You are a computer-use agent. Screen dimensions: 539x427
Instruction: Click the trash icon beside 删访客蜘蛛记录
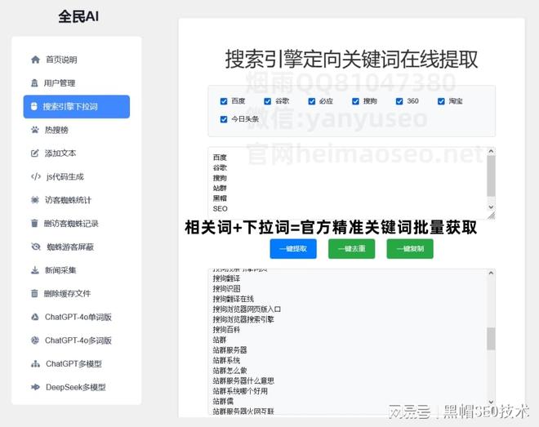click(34, 224)
